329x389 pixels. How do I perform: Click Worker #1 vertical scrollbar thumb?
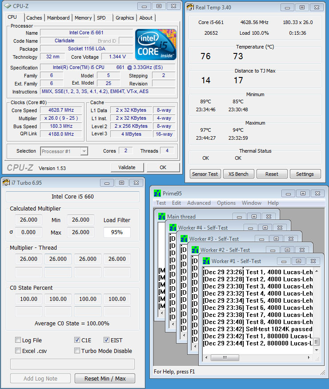pyautogui.click(x=316, y=342)
